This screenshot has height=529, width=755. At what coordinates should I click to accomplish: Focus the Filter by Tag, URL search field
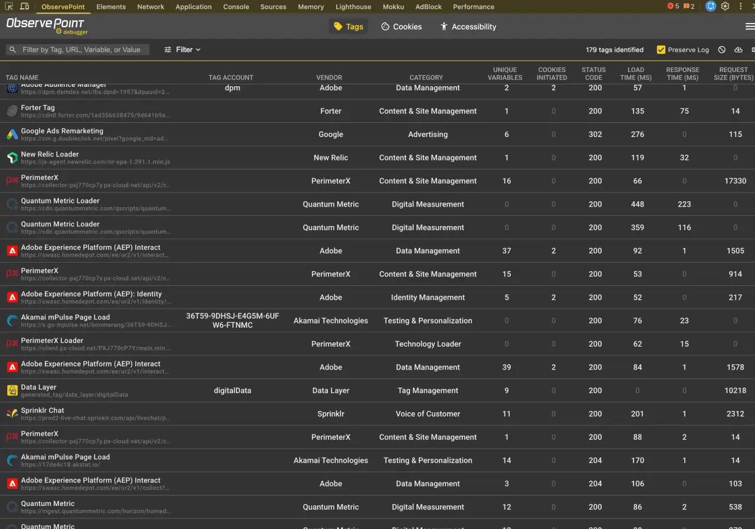coord(77,50)
